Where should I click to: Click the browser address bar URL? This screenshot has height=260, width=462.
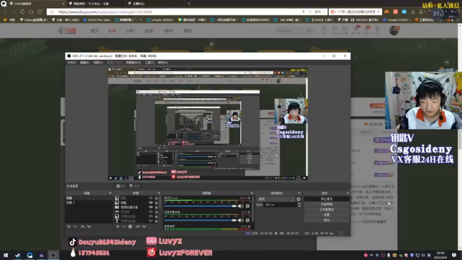[105, 12]
